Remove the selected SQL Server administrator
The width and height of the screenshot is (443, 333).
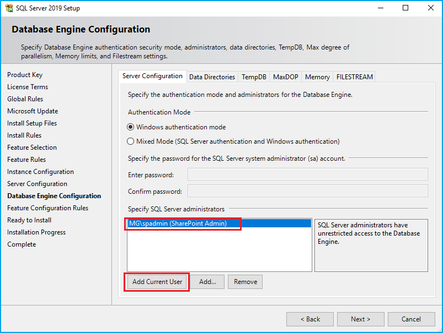(245, 282)
